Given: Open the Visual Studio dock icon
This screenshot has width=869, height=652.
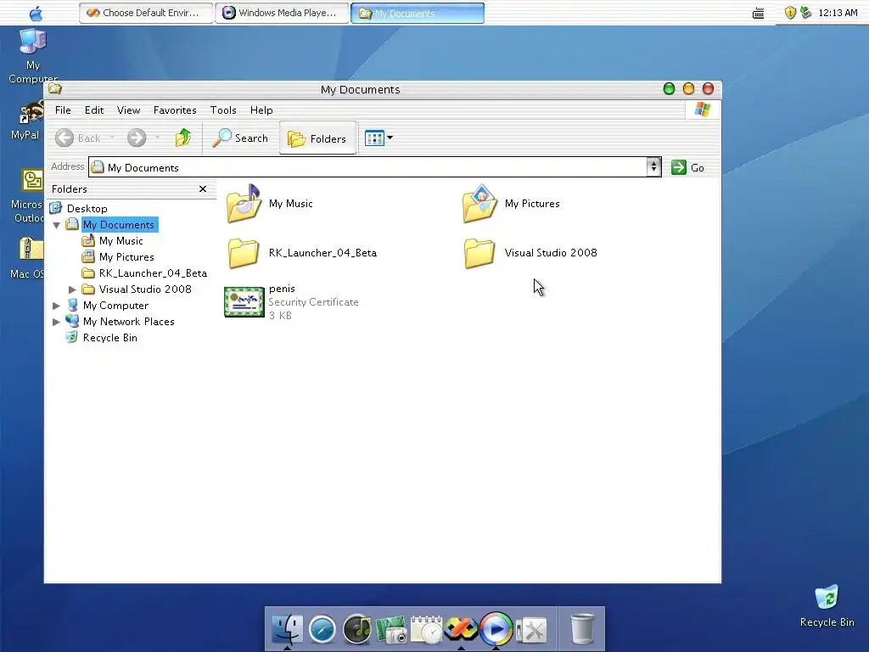Looking at the screenshot, I should click(461, 630).
